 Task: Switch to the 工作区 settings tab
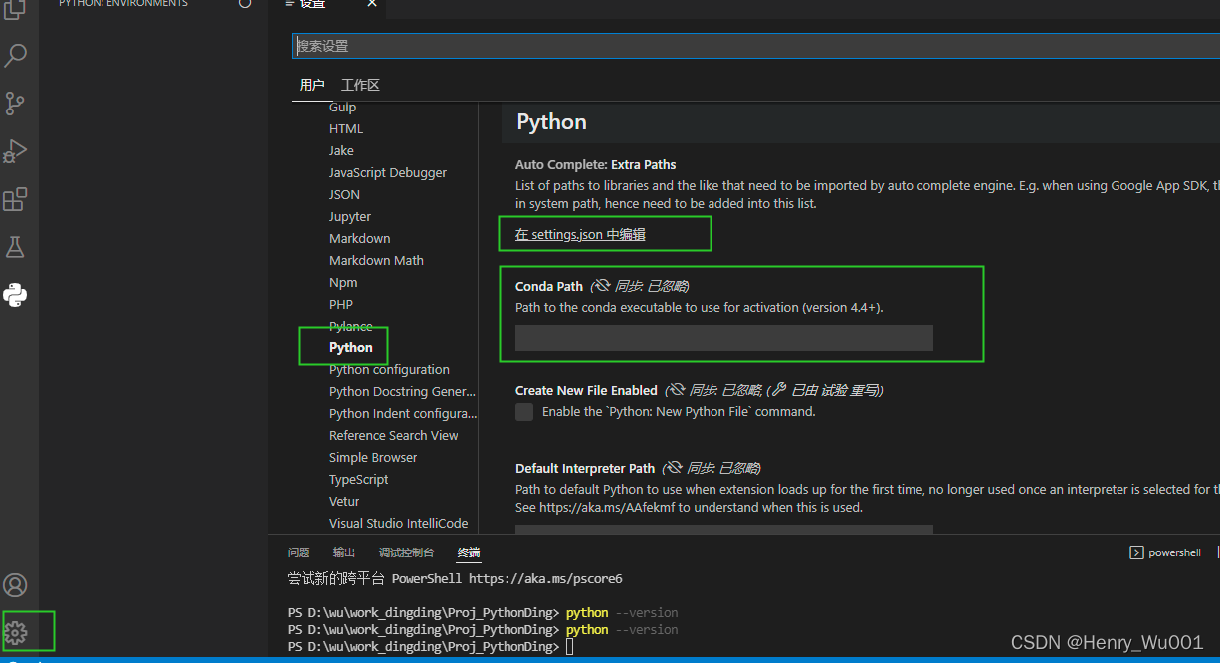pos(360,85)
